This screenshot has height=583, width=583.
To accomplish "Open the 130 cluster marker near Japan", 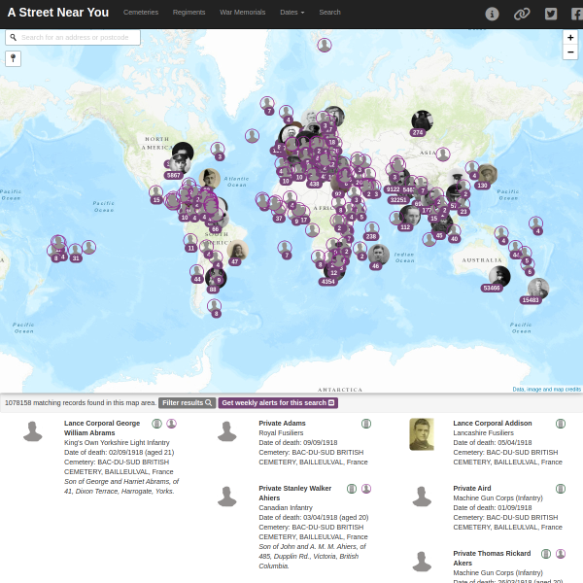I will click(x=482, y=186).
